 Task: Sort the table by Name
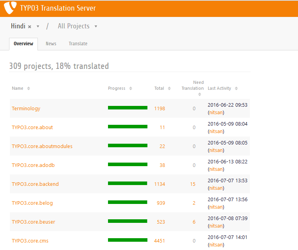[28, 88]
